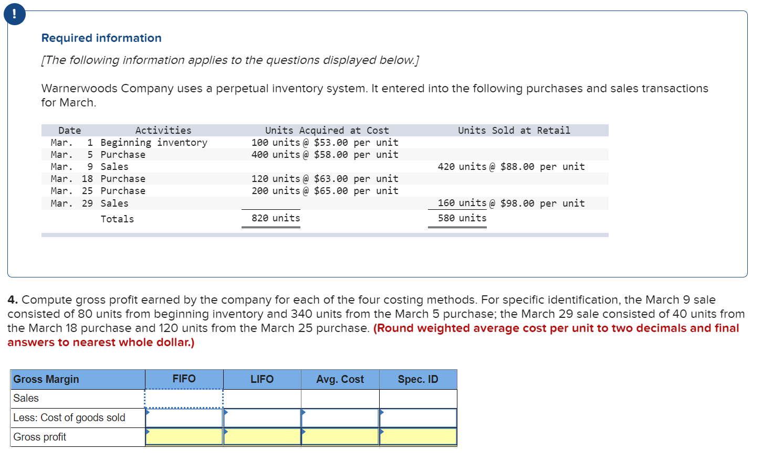Click the Avg. Cost cost of goods sold cell
Image resolution: width=783 pixels, height=471 pixels.
tap(340, 418)
